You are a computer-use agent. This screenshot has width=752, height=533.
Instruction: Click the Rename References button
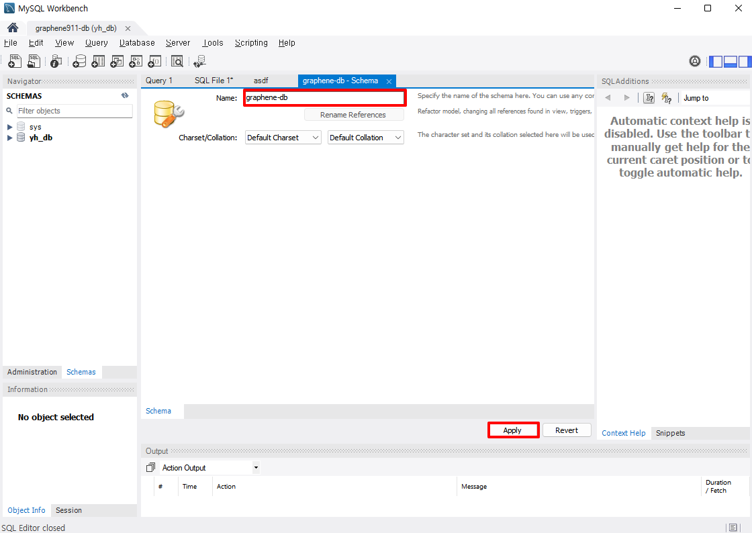pyautogui.click(x=353, y=115)
